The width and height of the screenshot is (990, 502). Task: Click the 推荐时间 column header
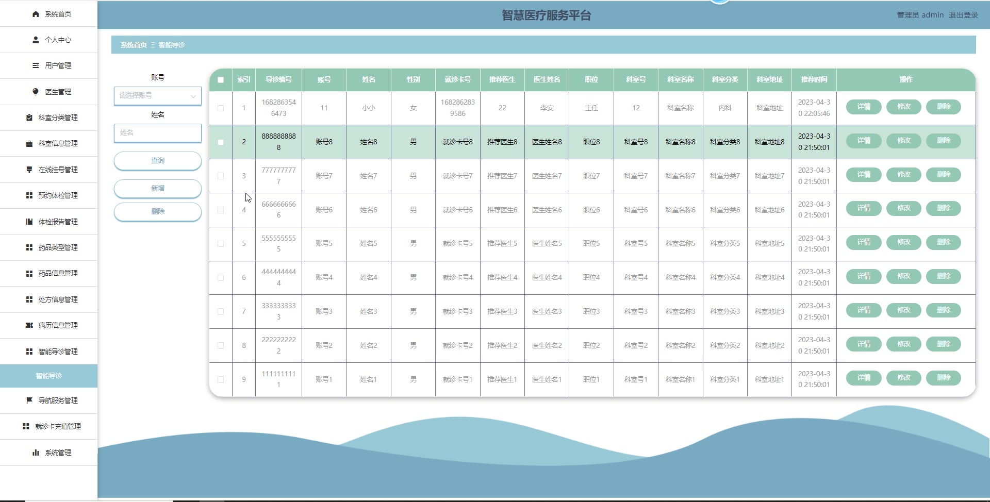pos(814,79)
